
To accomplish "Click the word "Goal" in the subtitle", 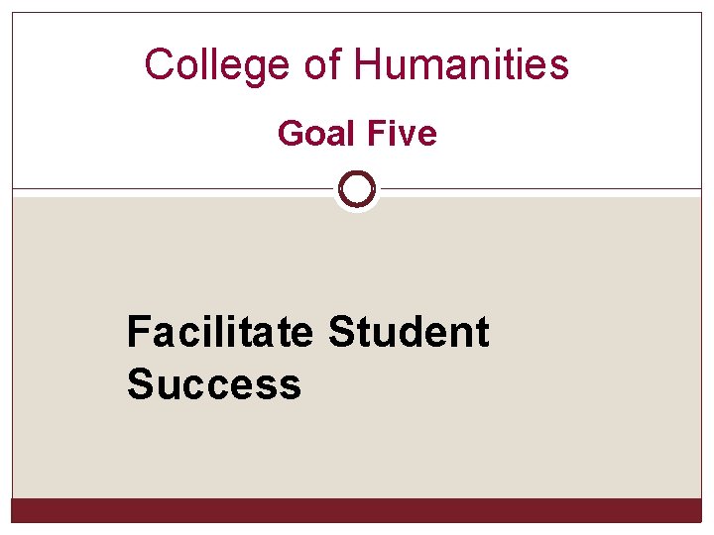I will (x=313, y=133).
